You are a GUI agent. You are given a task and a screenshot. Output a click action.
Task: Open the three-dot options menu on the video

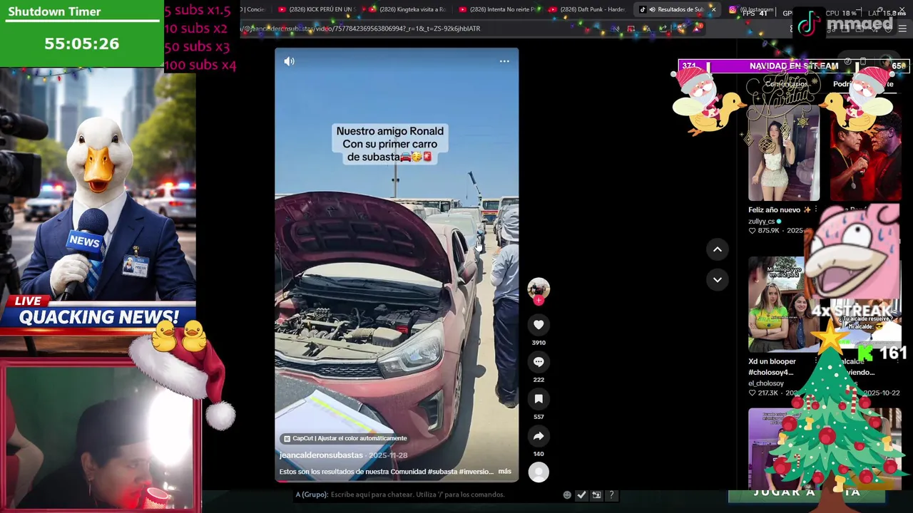click(504, 61)
